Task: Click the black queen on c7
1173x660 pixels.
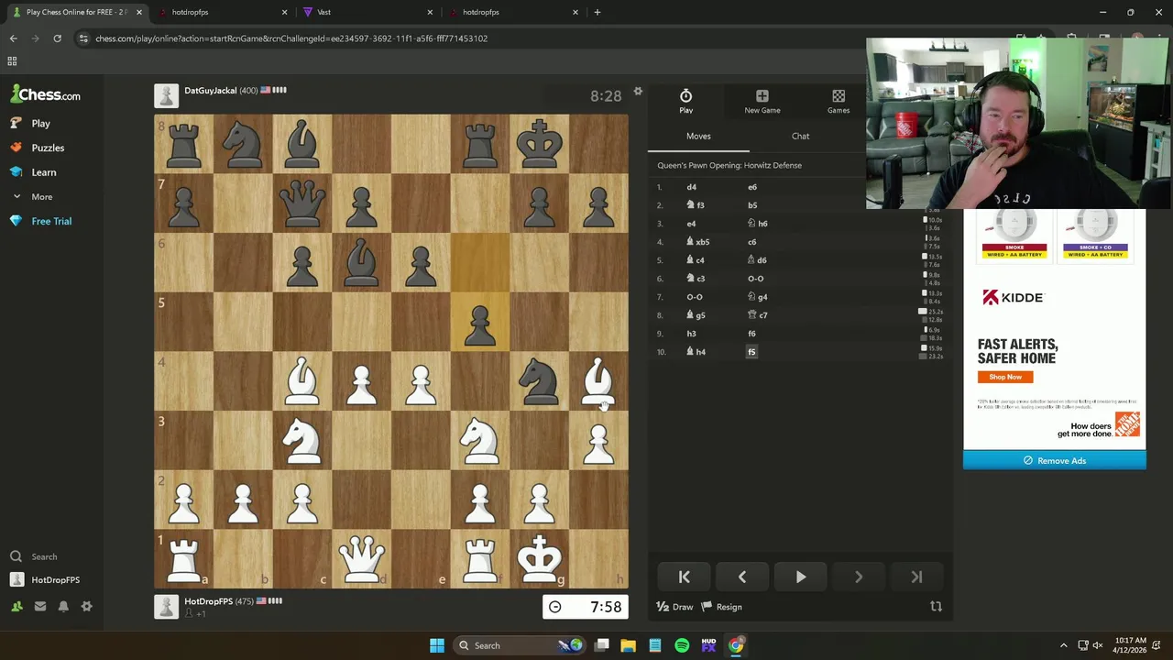Action: pyautogui.click(x=302, y=203)
